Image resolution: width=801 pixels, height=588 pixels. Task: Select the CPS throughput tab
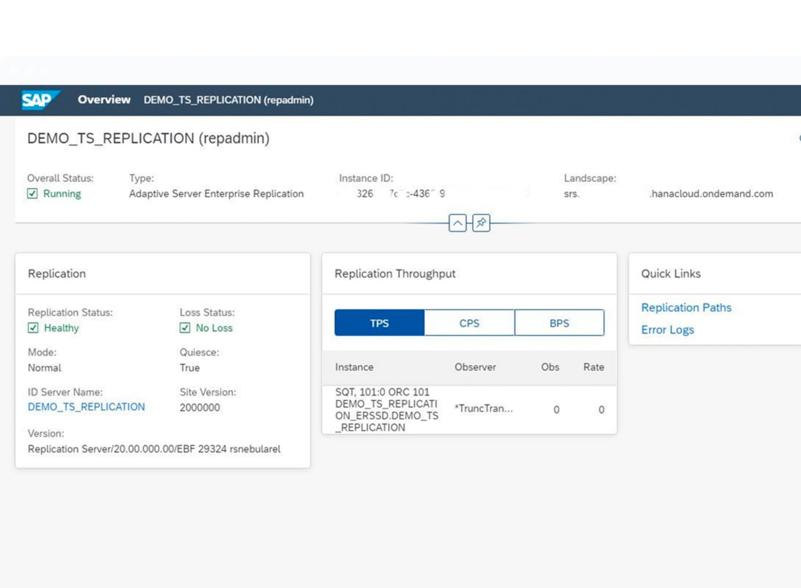click(469, 323)
